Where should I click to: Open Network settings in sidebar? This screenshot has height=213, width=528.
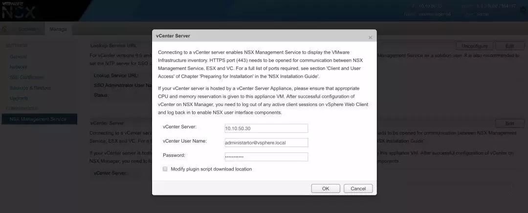coord(19,67)
